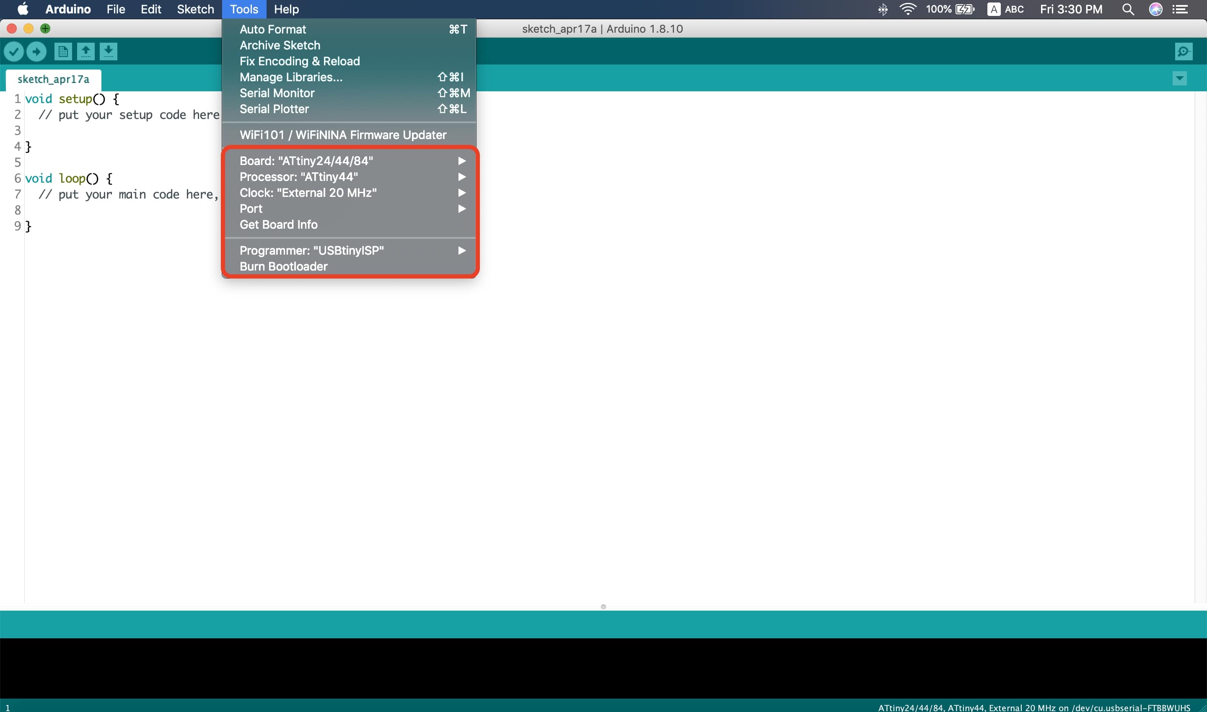Click the main code comment on line 7
The height and width of the screenshot is (712, 1207).
tap(128, 194)
